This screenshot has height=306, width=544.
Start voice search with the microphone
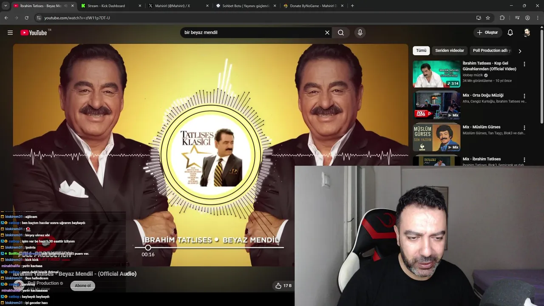click(x=360, y=33)
